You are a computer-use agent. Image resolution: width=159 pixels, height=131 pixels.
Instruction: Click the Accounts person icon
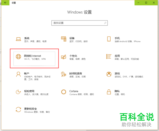click(18, 74)
